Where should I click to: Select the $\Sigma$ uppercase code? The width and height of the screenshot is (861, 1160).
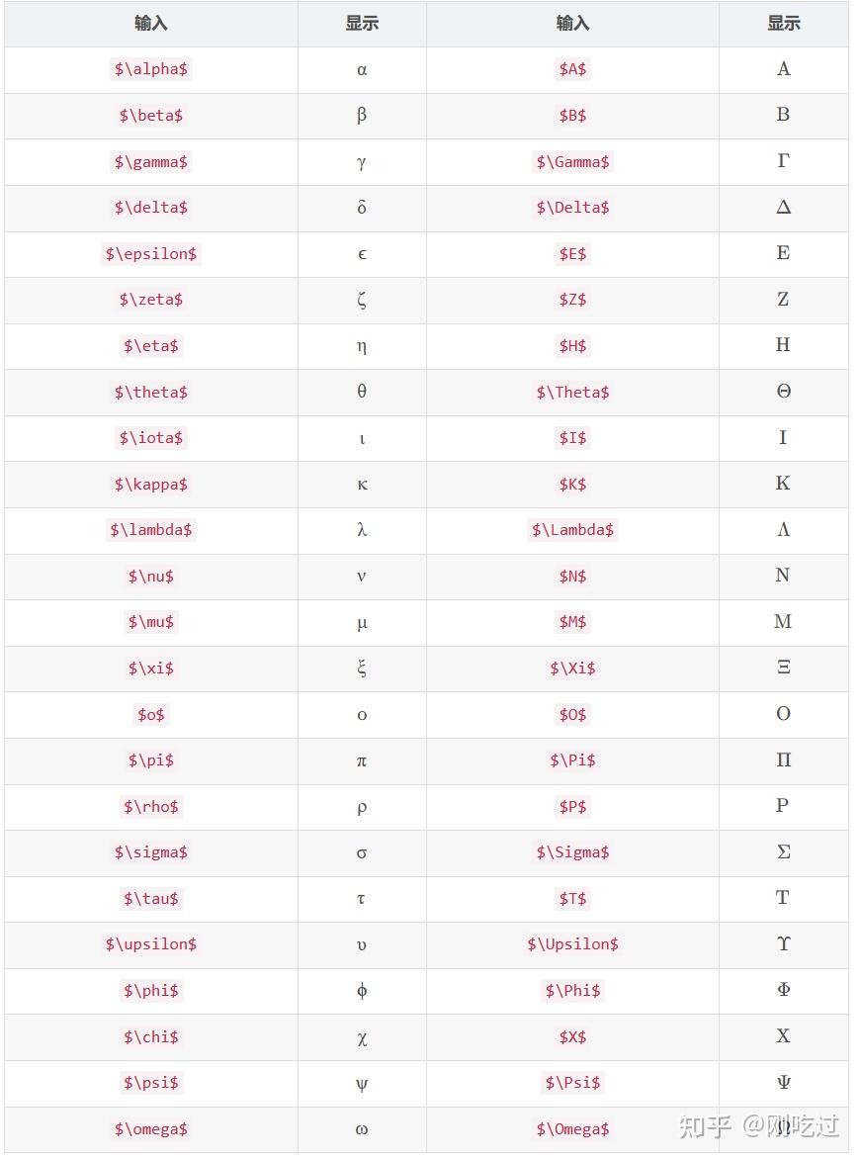click(x=572, y=852)
